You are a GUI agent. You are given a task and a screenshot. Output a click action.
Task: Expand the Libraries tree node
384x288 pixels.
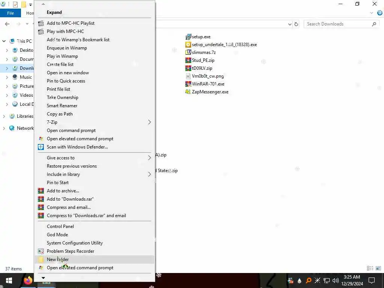pyautogui.click(x=4, y=116)
